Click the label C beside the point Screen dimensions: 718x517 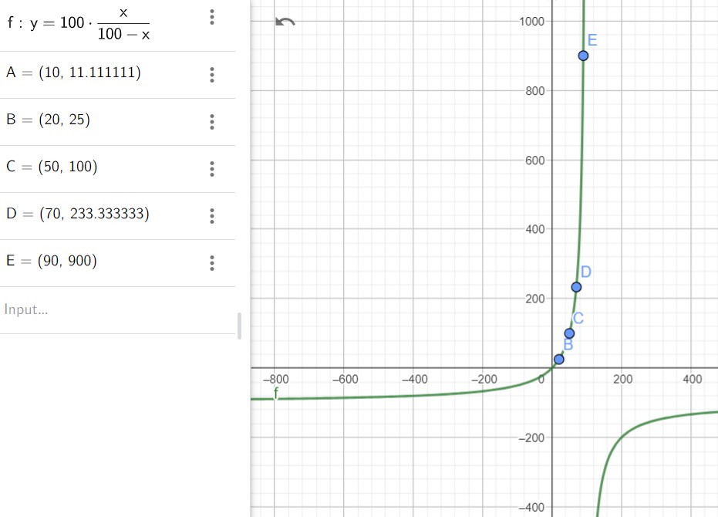(x=578, y=318)
